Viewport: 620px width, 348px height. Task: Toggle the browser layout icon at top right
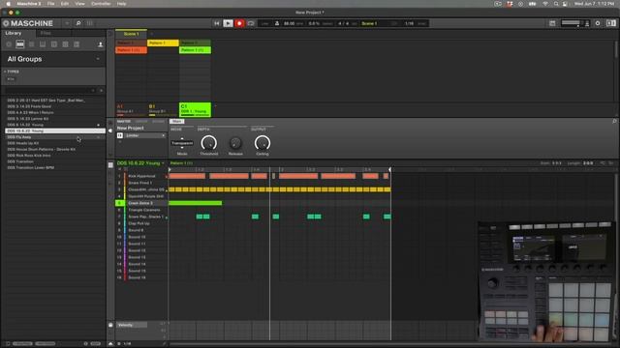611,23
